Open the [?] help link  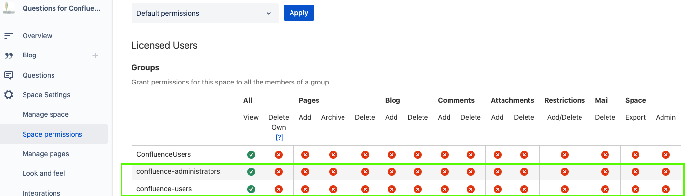pyautogui.click(x=280, y=137)
